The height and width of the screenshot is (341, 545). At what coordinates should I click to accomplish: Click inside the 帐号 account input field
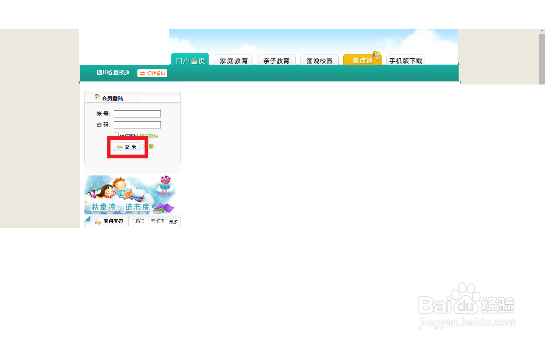pos(137,114)
